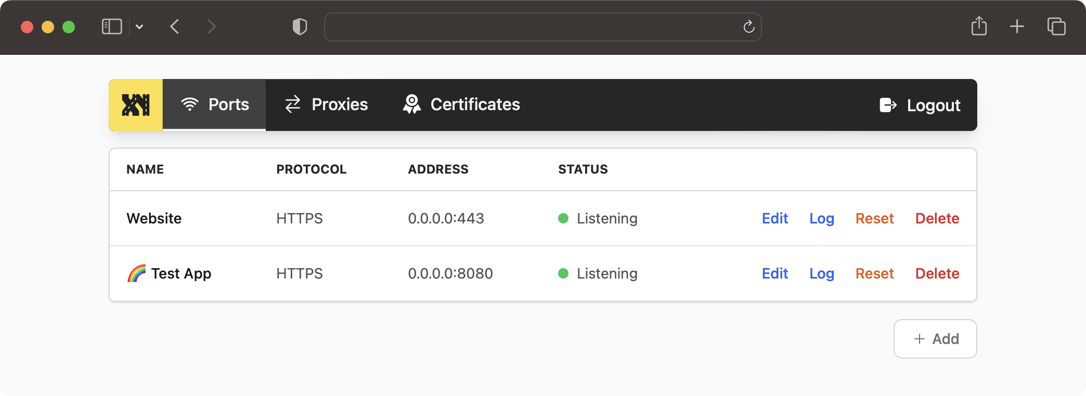1086x396 pixels.
Task: Click the privacy shield icon
Action: click(x=300, y=27)
